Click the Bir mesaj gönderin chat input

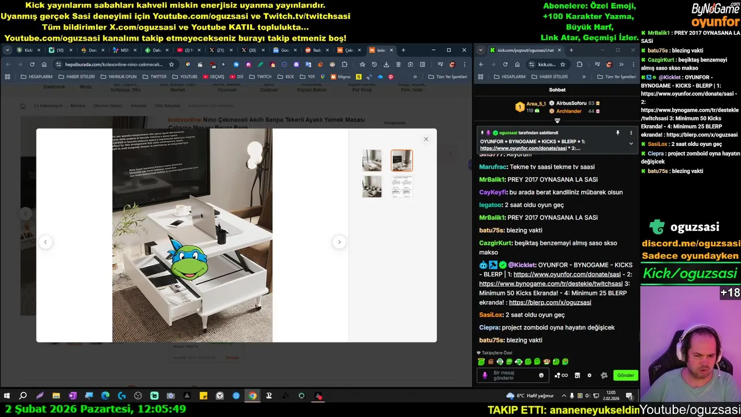pos(513,375)
